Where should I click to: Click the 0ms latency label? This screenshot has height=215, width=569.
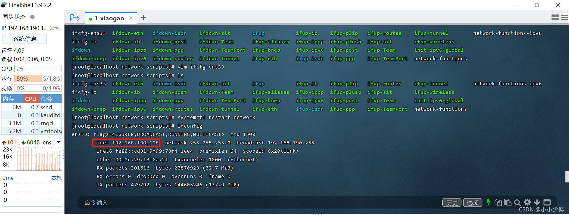click(x=8, y=178)
